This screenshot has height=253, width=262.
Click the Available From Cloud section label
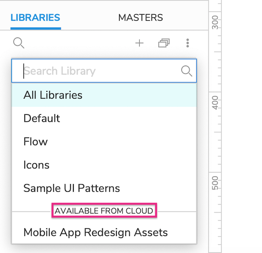tap(104, 211)
